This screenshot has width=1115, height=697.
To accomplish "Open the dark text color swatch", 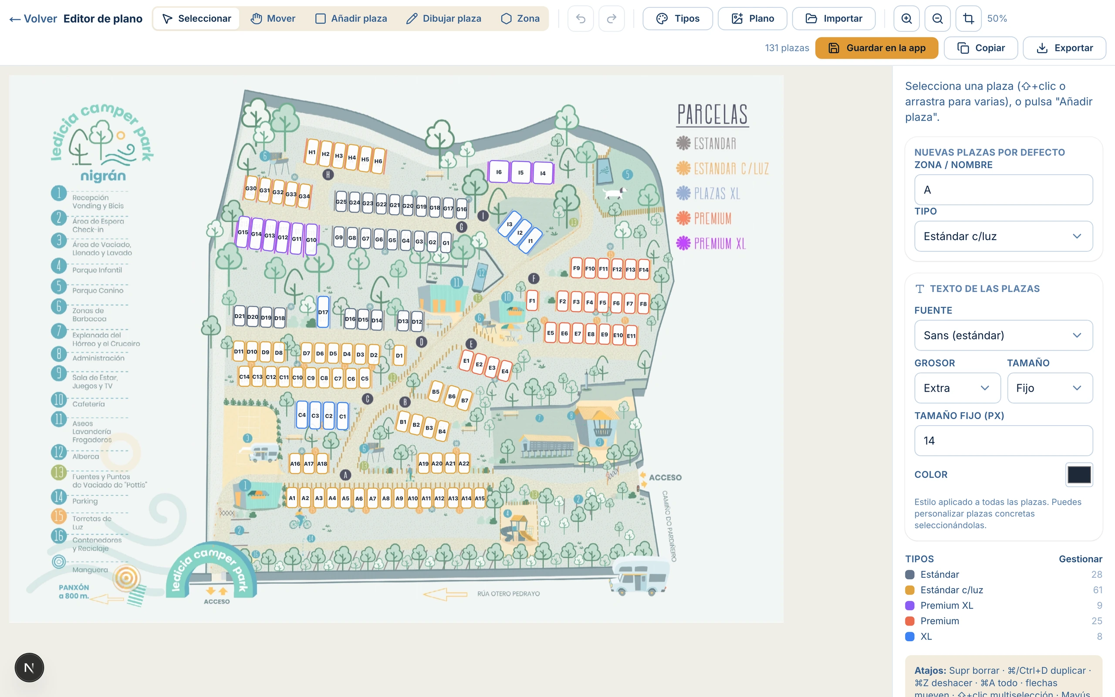I will 1078,474.
